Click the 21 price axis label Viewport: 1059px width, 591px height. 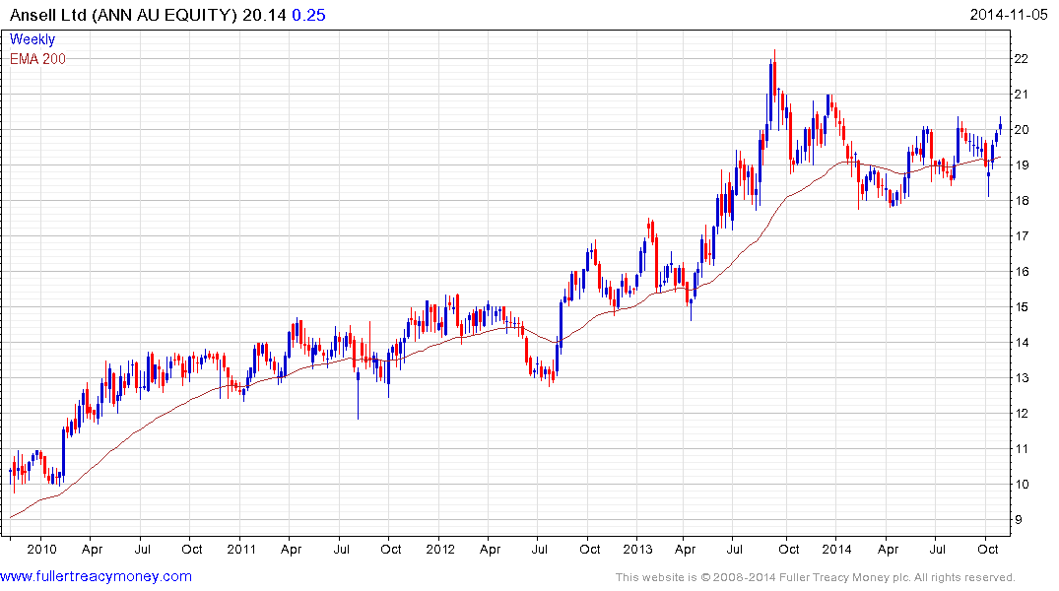pos(1022,95)
